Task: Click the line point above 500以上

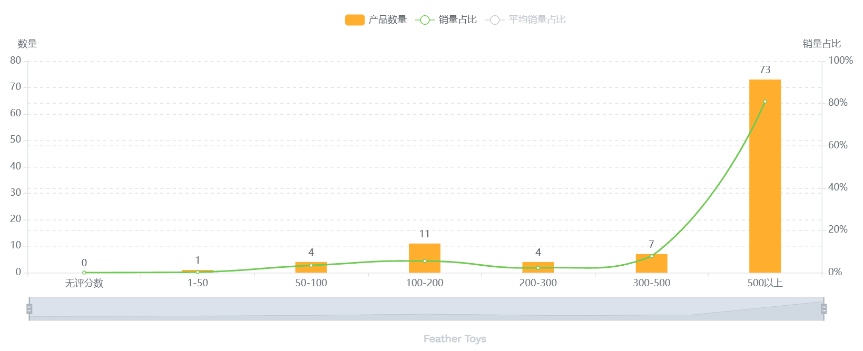Action: [x=765, y=102]
